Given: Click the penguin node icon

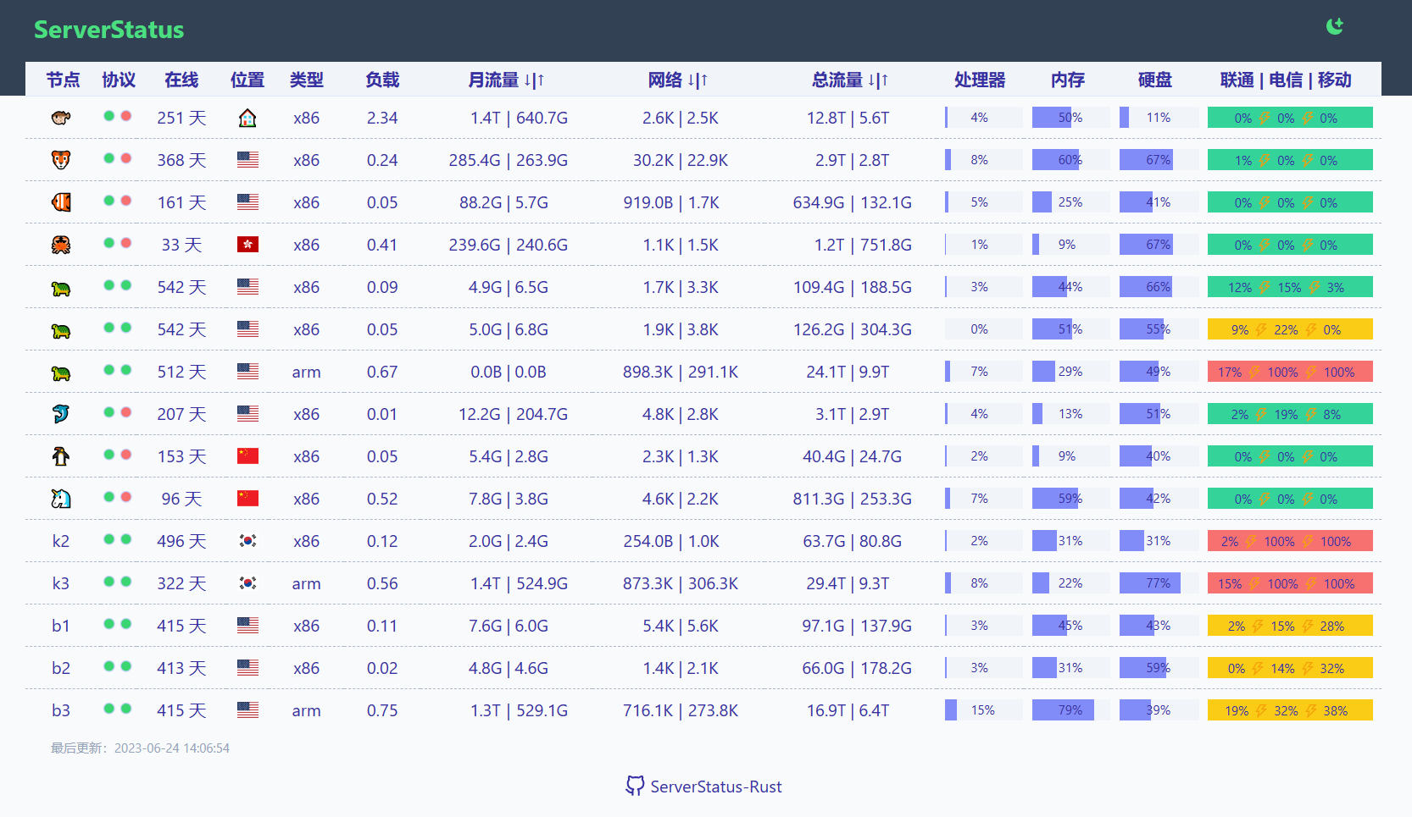Looking at the screenshot, I should 61,456.
